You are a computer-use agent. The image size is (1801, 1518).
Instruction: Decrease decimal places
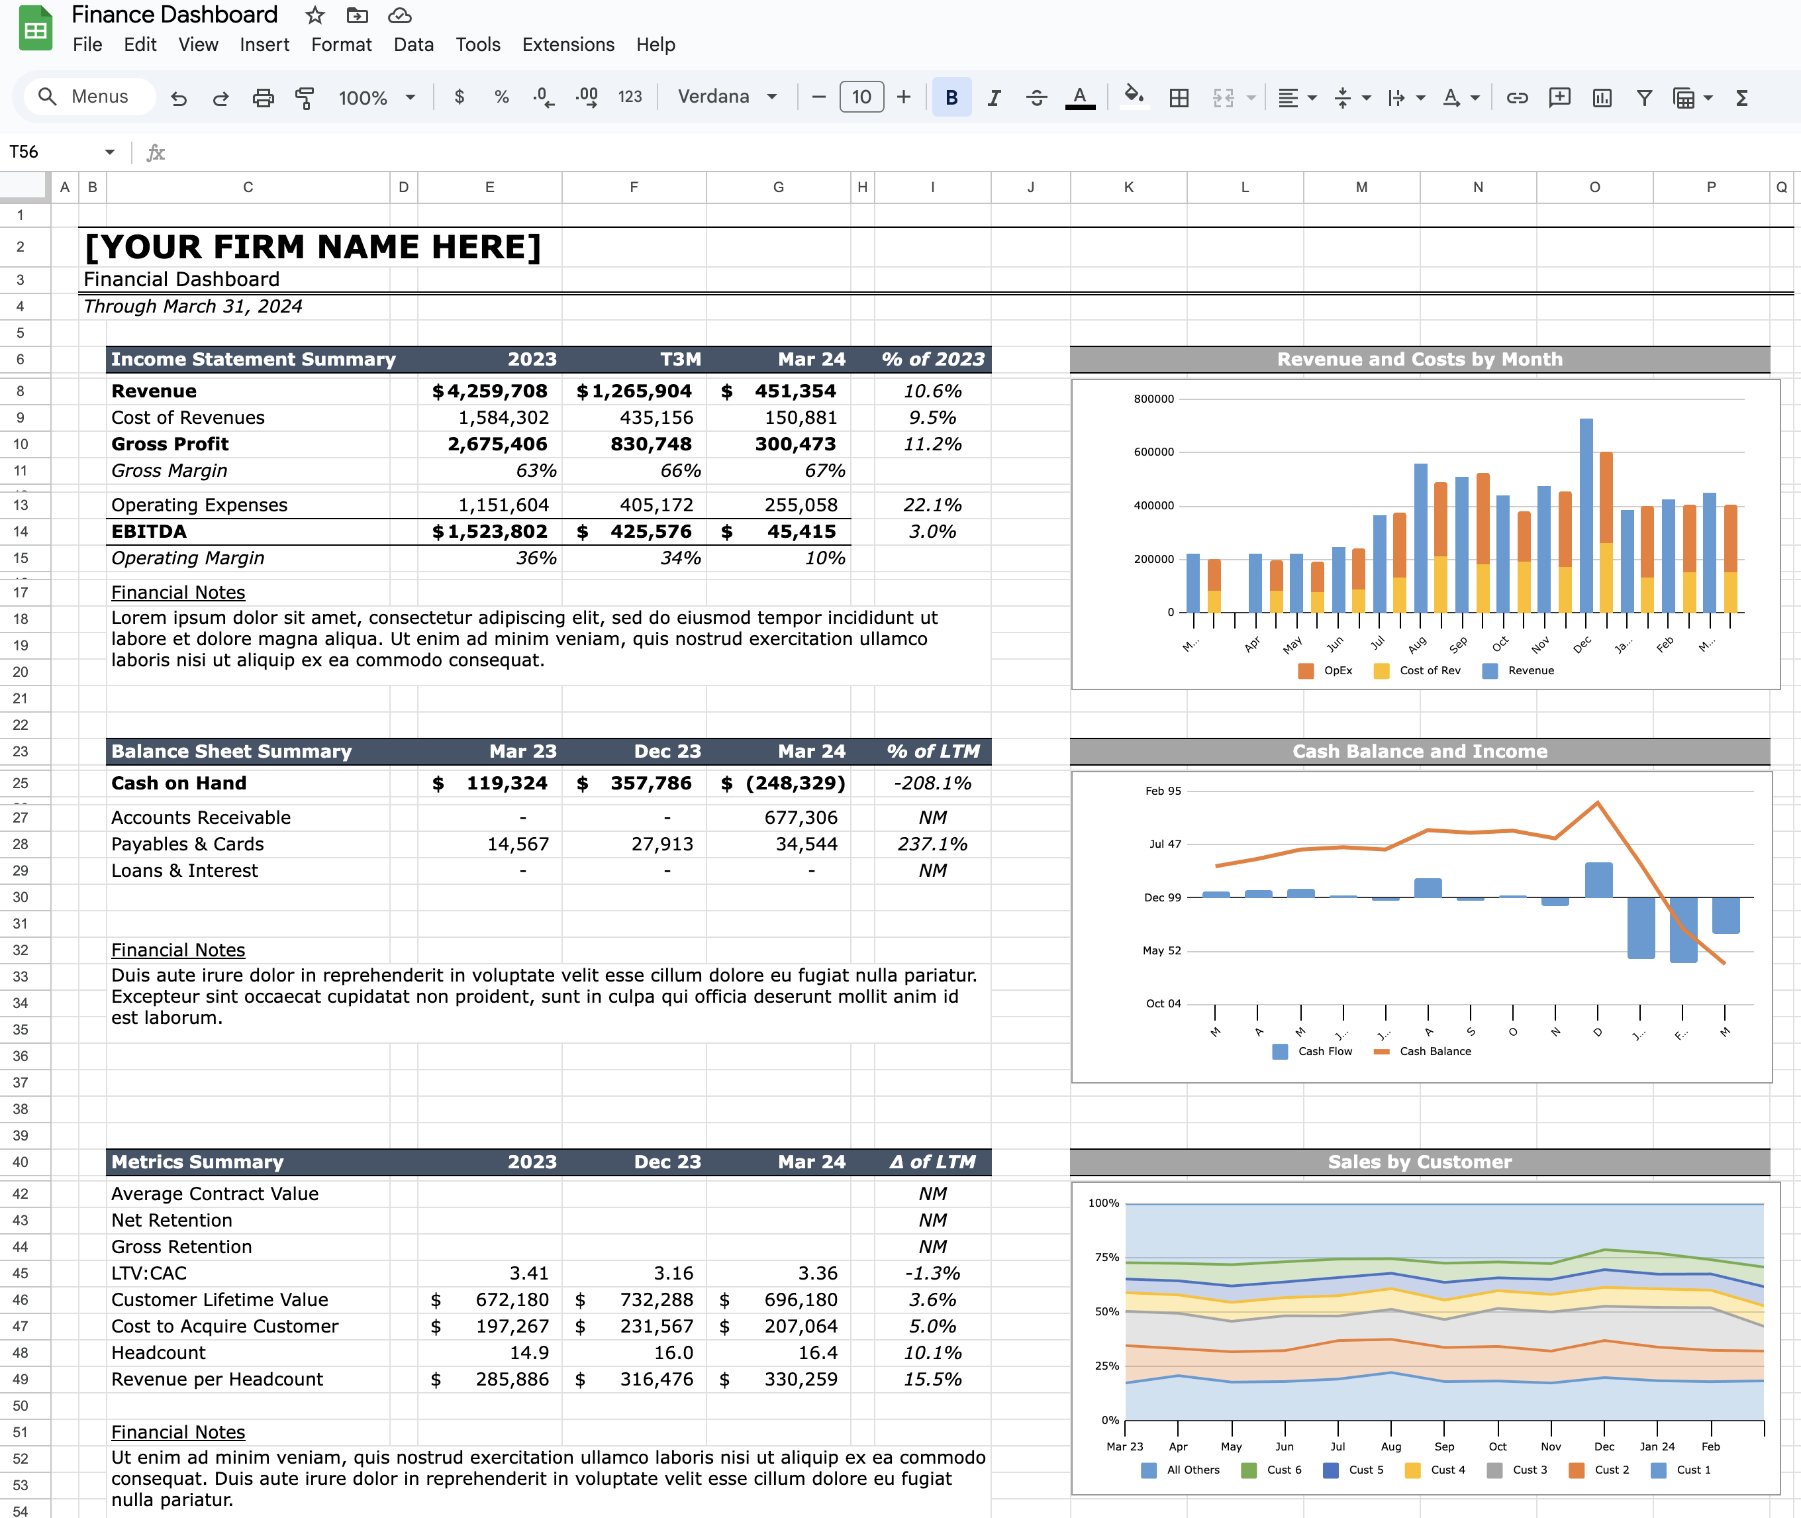542,97
